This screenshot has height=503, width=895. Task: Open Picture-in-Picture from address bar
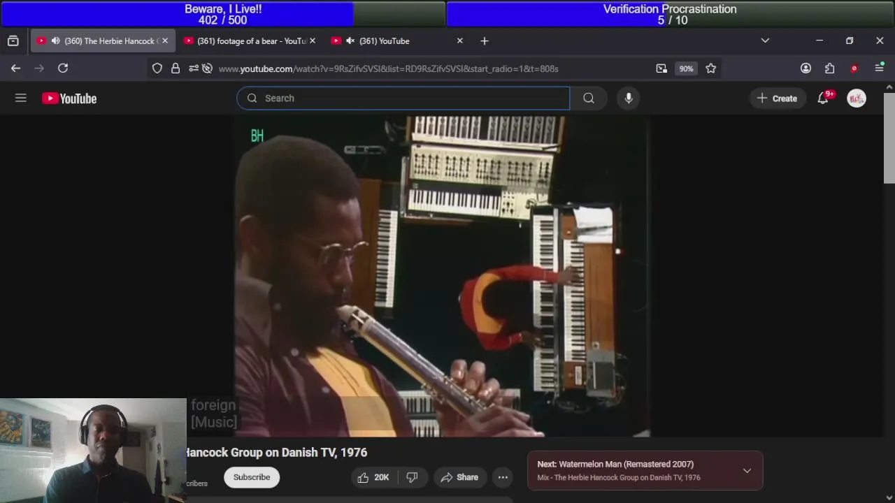(661, 68)
